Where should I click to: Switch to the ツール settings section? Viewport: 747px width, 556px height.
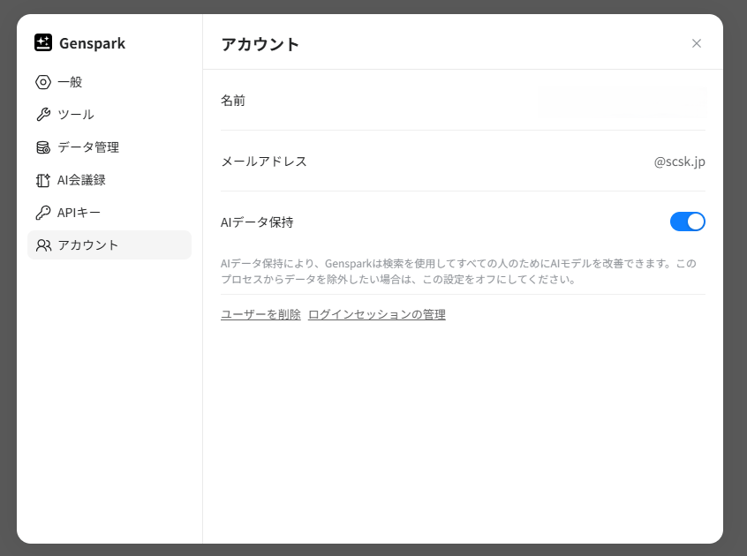coord(76,115)
